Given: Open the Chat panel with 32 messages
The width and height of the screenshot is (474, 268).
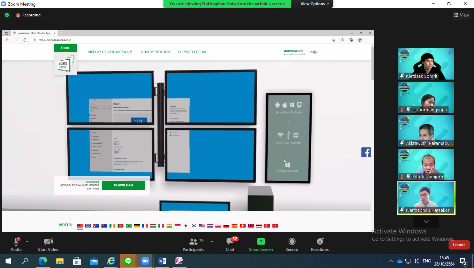Looking at the screenshot, I should tap(230, 244).
